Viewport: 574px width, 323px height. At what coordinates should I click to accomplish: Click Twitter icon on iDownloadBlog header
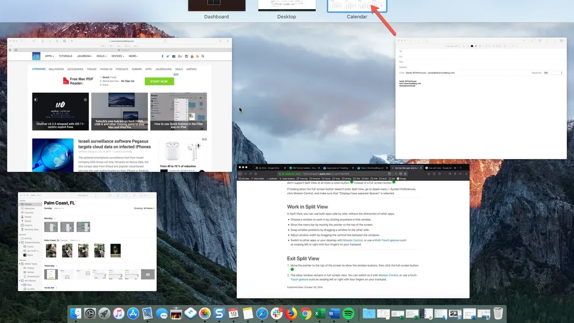pyautogui.click(x=168, y=56)
